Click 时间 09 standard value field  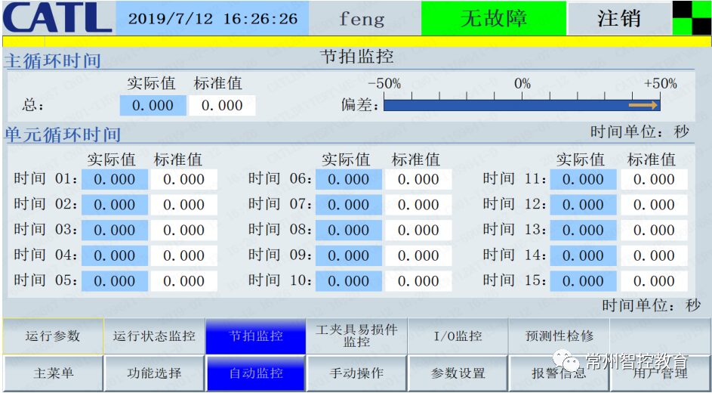tap(418, 255)
